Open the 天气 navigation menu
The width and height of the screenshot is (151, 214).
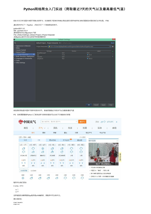pyautogui.click(x=42, y=128)
